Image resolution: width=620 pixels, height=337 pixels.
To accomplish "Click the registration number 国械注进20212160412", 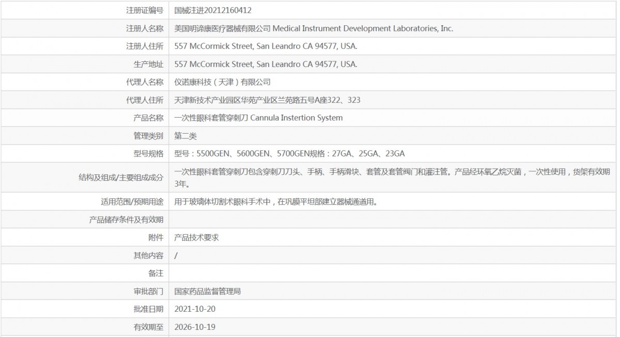I will click(213, 10).
